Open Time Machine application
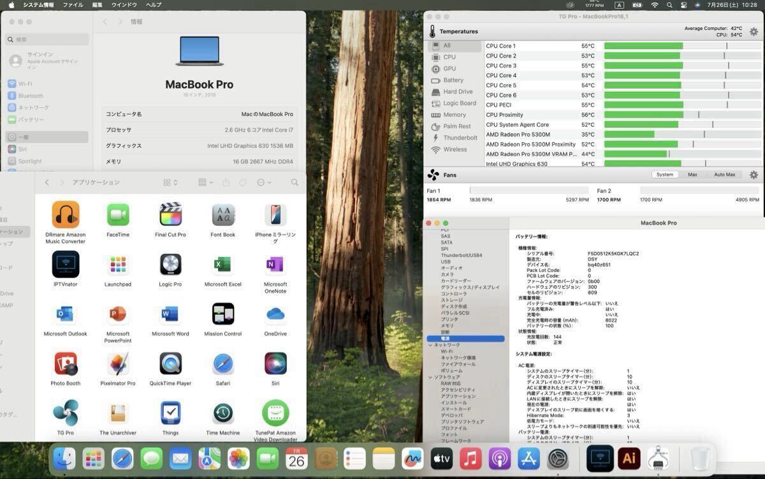Screen dimensions: 765x479 pyautogui.click(x=223, y=413)
